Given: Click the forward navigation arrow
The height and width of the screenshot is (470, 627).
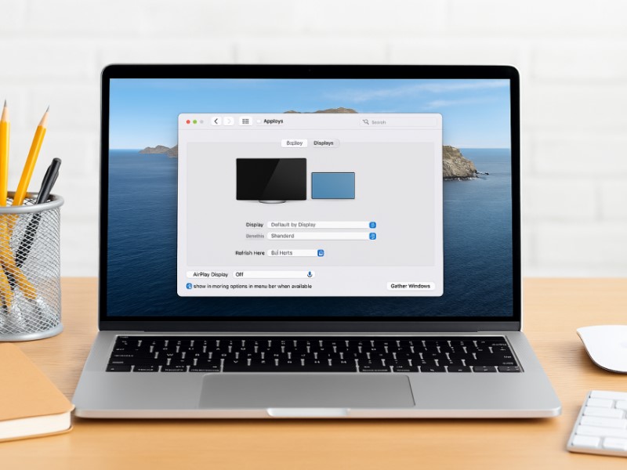Looking at the screenshot, I should pos(228,121).
